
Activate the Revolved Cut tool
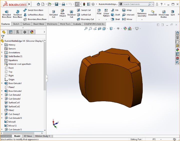pyautogui.click(x=71, y=14)
